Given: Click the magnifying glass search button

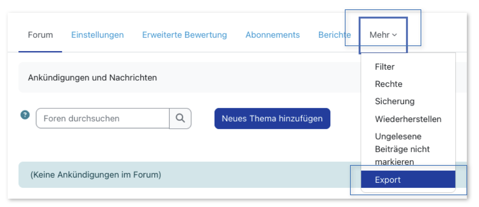Looking at the screenshot, I should coord(180,118).
